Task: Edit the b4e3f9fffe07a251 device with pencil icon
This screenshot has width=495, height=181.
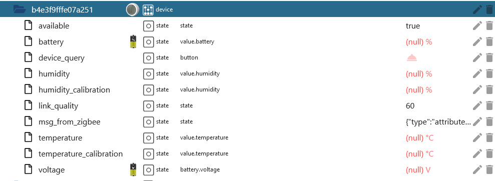Action: tap(477, 9)
